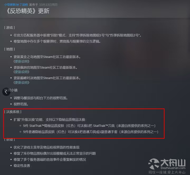
Task: Click the 发布于 10月23日 date text
Action: point(43,5)
